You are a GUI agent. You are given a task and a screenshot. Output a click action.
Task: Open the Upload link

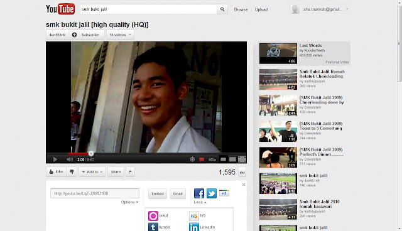coord(261,9)
